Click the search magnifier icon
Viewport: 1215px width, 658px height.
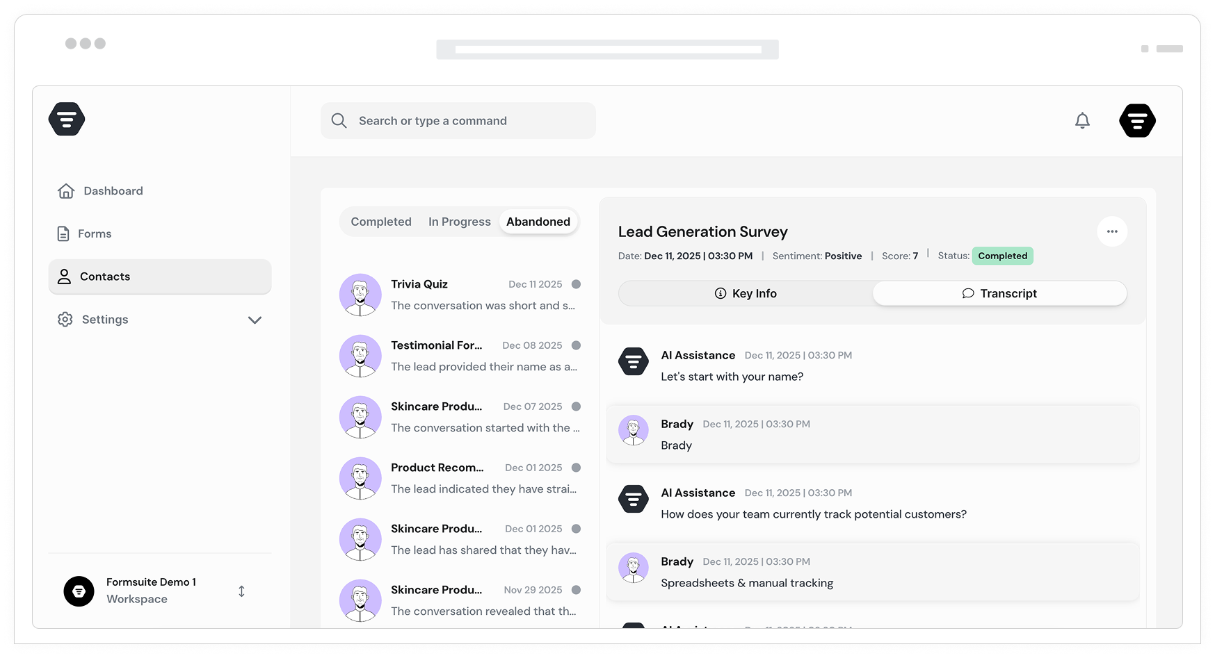339,121
